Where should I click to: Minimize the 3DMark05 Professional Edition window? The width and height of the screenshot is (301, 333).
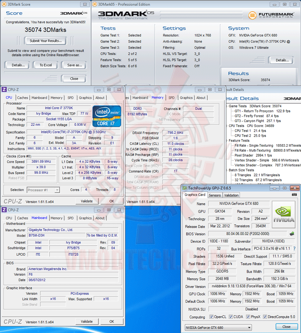coord(274,5)
